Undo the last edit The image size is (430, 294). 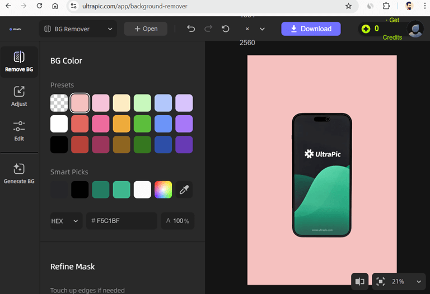pos(191,29)
